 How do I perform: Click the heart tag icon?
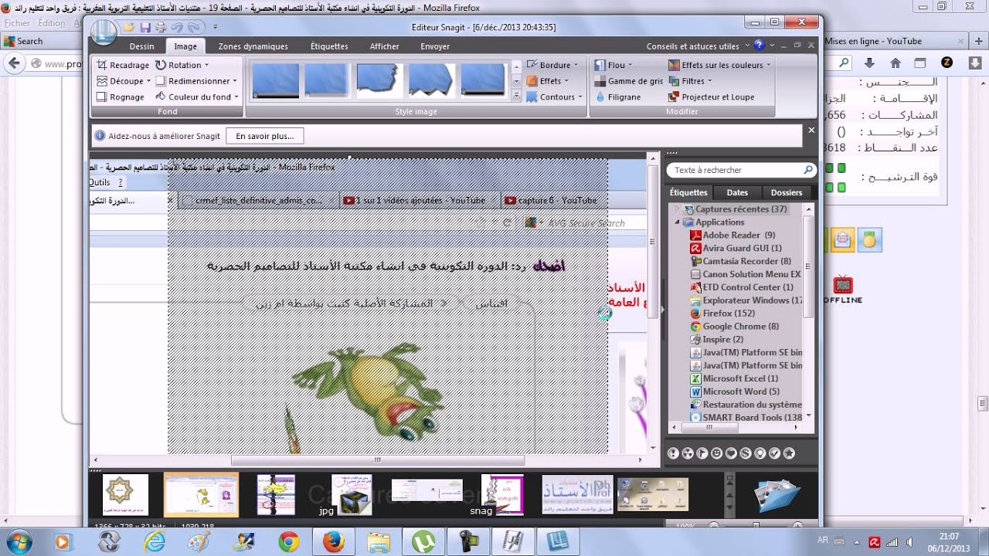(731, 453)
